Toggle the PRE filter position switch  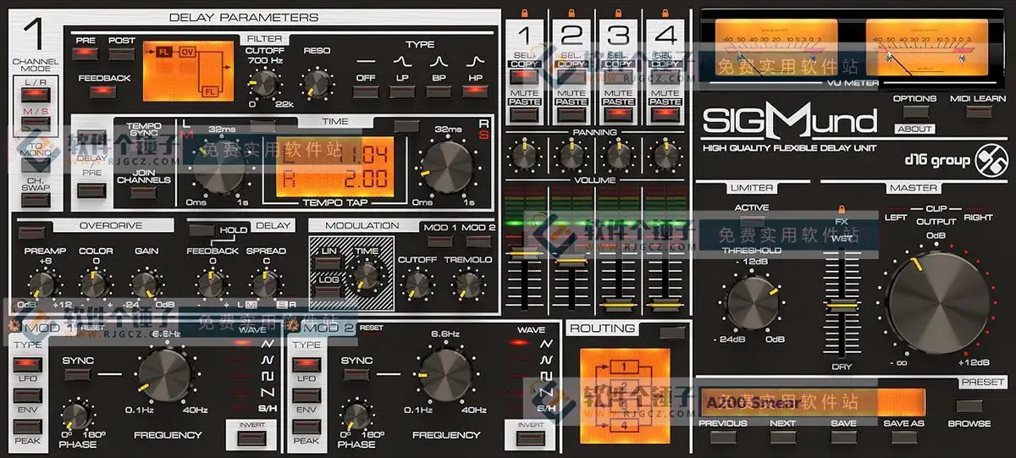pyautogui.click(x=86, y=54)
